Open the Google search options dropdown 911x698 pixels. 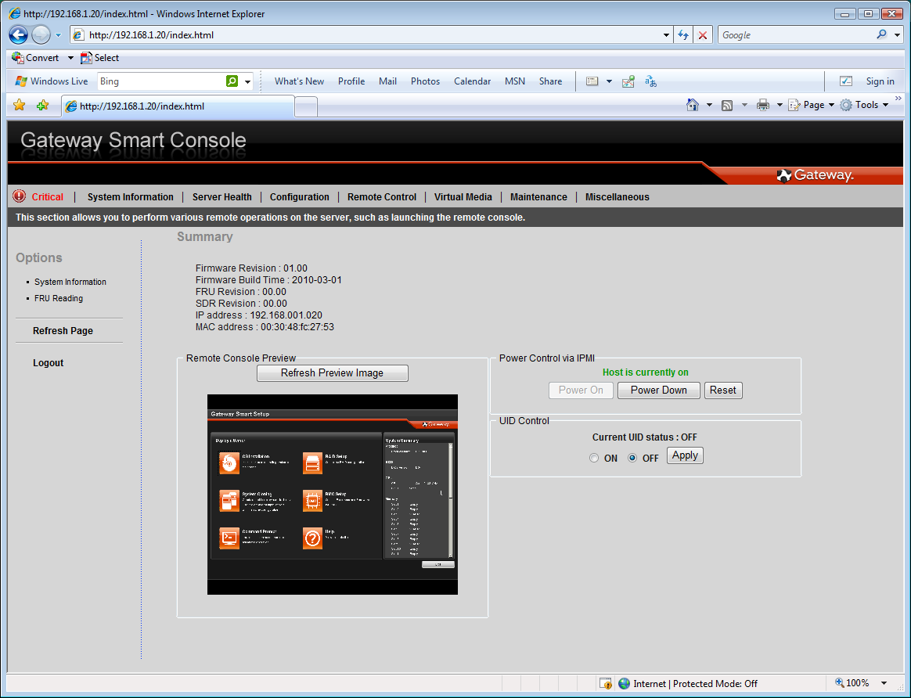[x=897, y=35]
